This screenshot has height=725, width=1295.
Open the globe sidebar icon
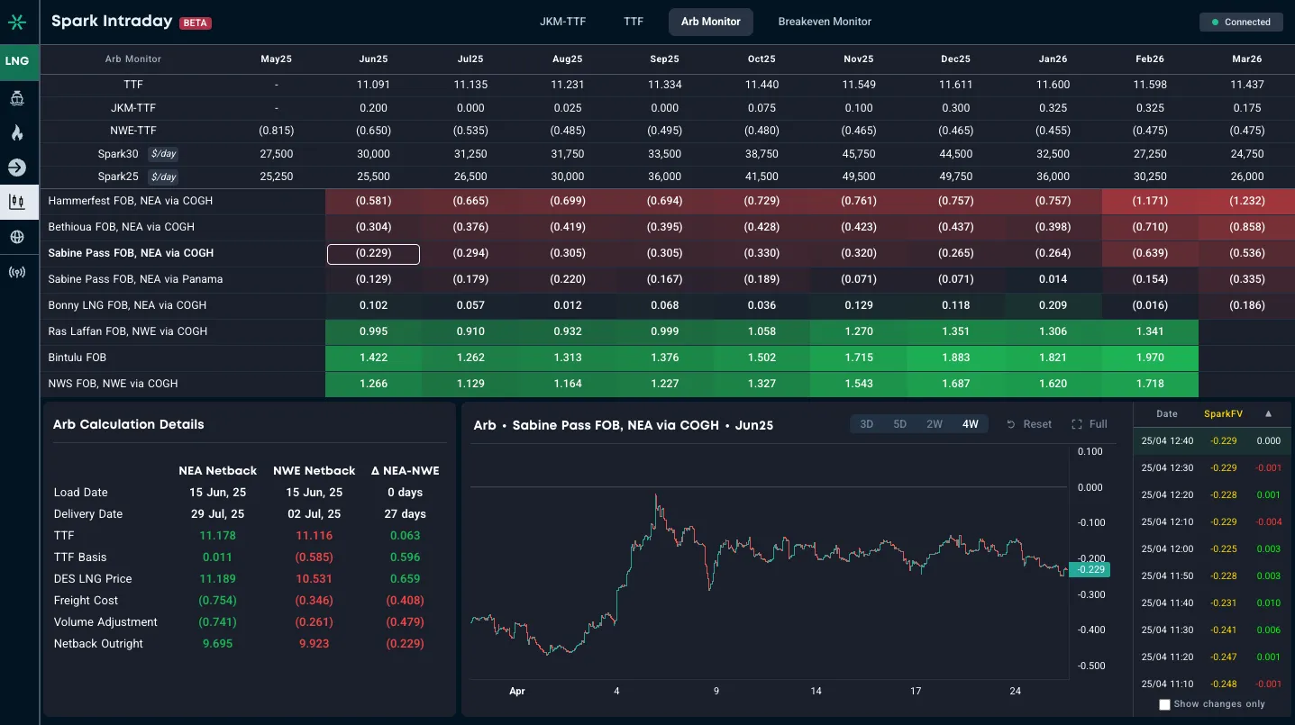click(x=17, y=237)
